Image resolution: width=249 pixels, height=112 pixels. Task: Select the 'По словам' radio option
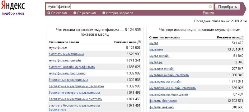pyautogui.click(x=49, y=13)
